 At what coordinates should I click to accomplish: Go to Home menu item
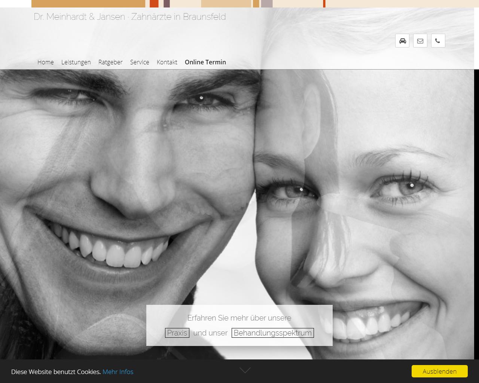pos(46,62)
